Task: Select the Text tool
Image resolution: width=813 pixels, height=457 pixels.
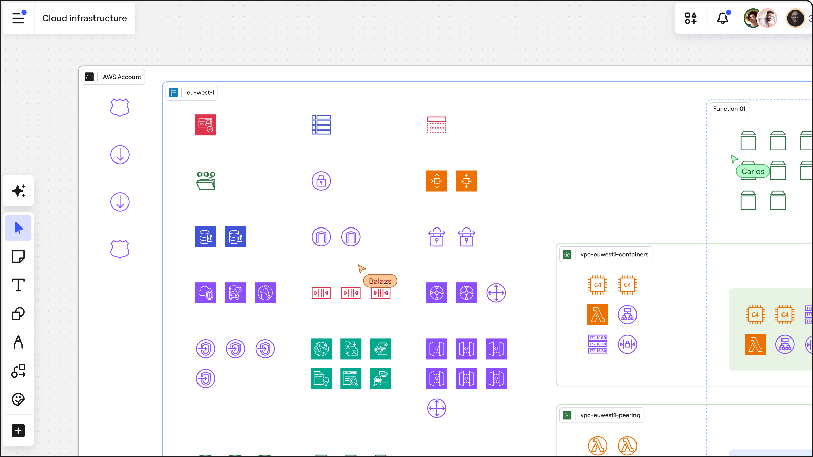Action: pyautogui.click(x=18, y=285)
